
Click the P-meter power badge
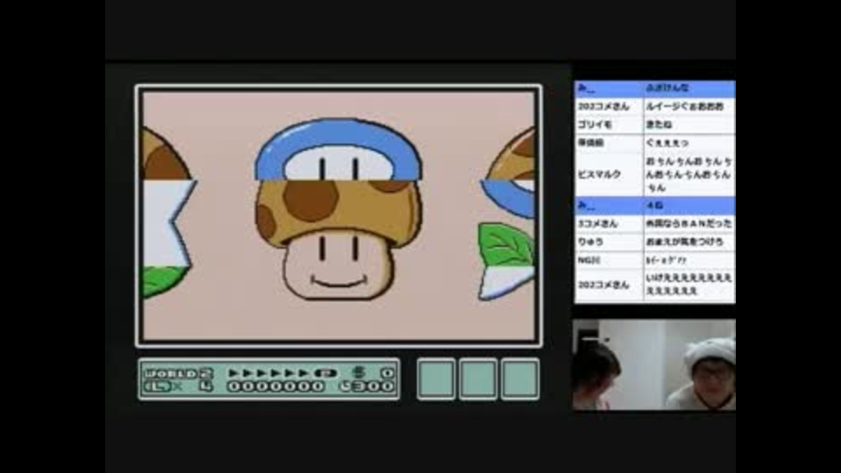[x=325, y=373]
